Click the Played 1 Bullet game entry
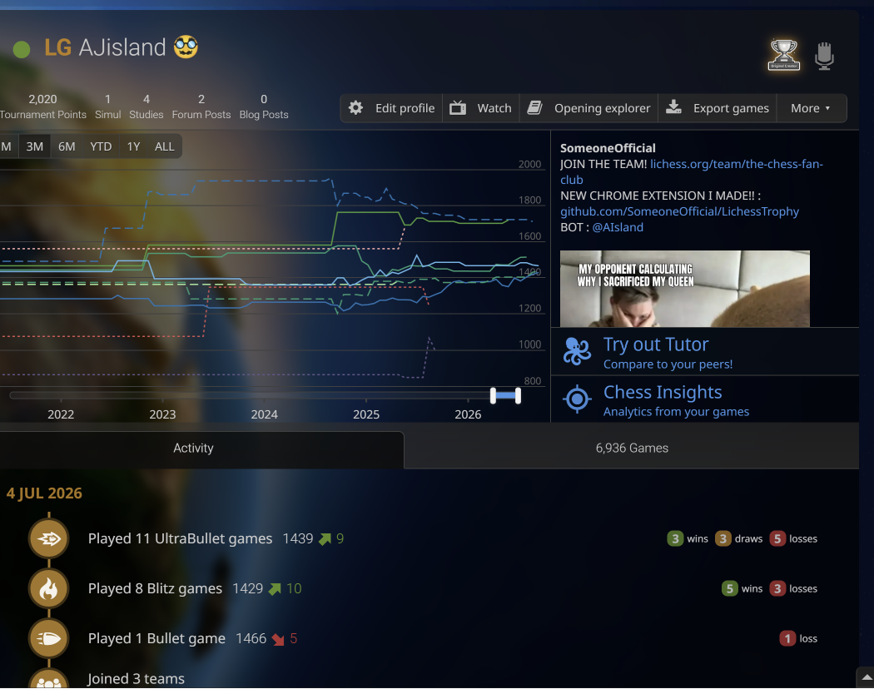 [x=156, y=638]
